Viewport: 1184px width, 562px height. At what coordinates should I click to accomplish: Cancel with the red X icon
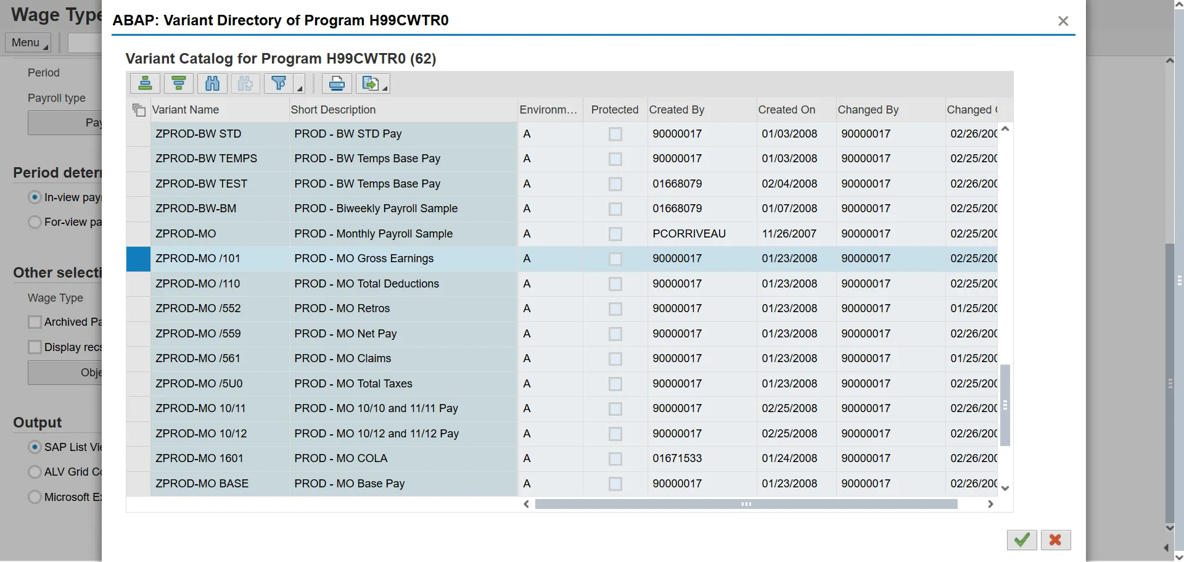(1055, 540)
